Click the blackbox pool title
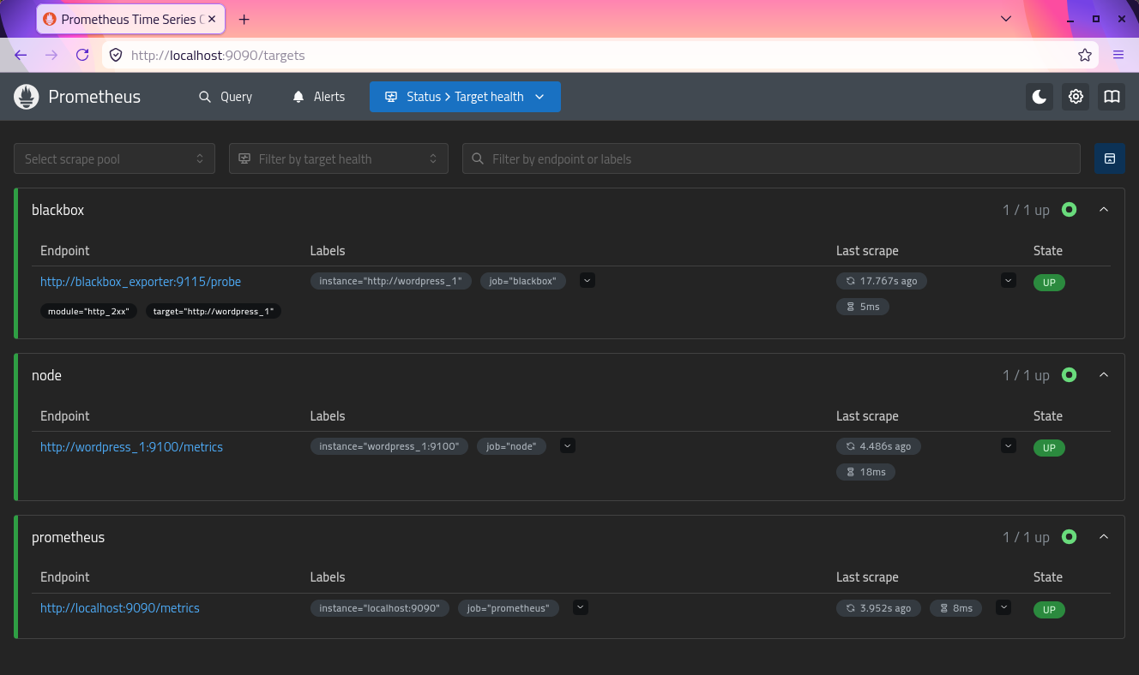This screenshot has width=1139, height=675. pyautogui.click(x=57, y=210)
